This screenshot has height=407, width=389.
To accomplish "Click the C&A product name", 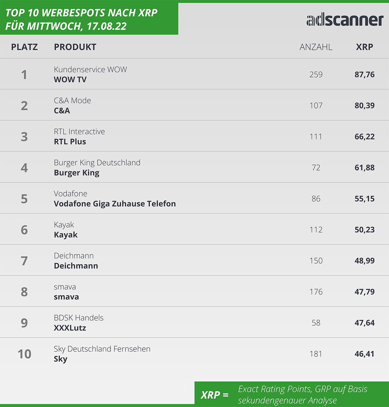I will (x=62, y=110).
